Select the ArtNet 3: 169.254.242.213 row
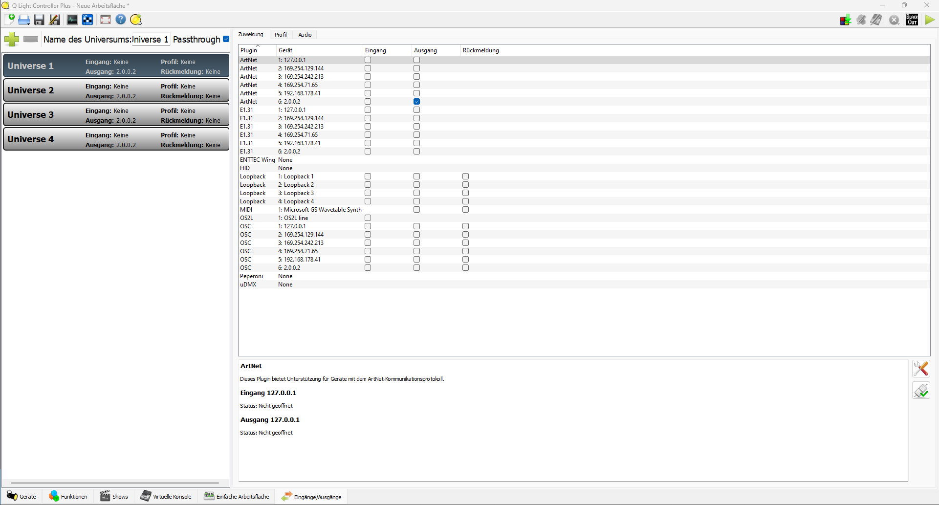Screen dimensions: 939x505 pyautogui.click(x=584, y=77)
